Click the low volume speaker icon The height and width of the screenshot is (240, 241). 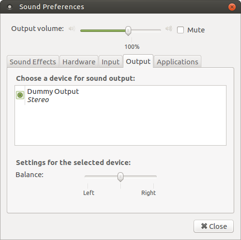[x=72, y=29]
